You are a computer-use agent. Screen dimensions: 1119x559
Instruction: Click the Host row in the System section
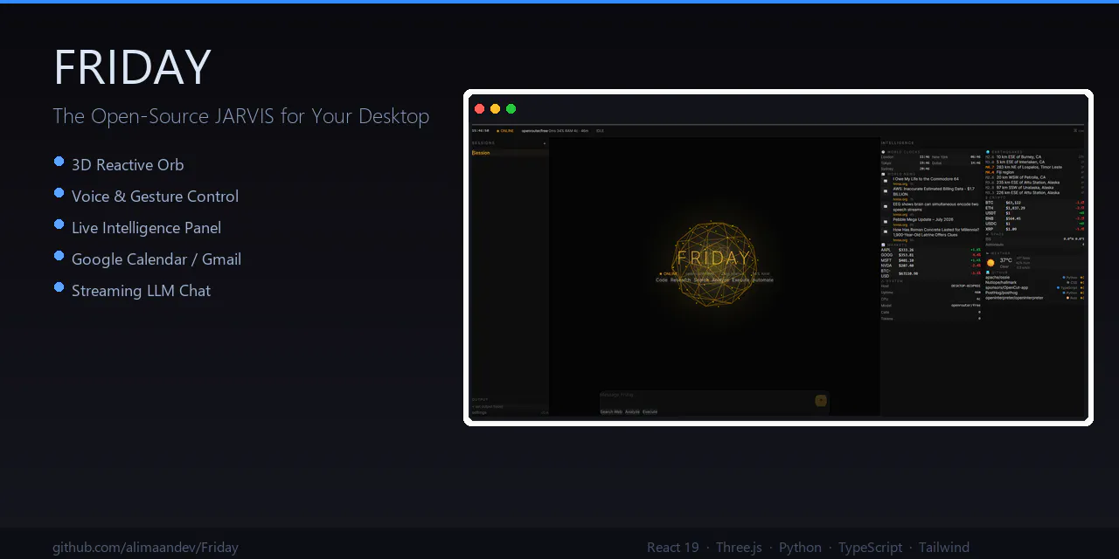(931, 286)
